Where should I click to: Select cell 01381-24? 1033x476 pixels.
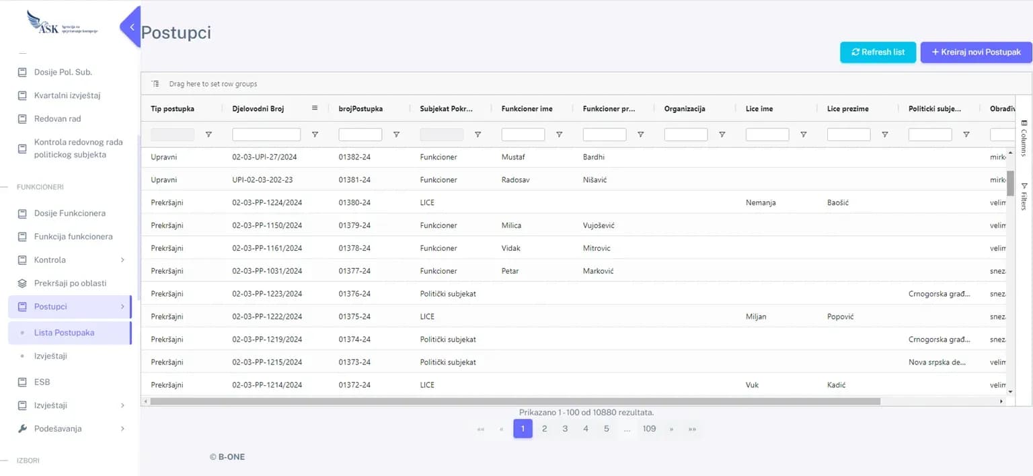click(x=354, y=180)
